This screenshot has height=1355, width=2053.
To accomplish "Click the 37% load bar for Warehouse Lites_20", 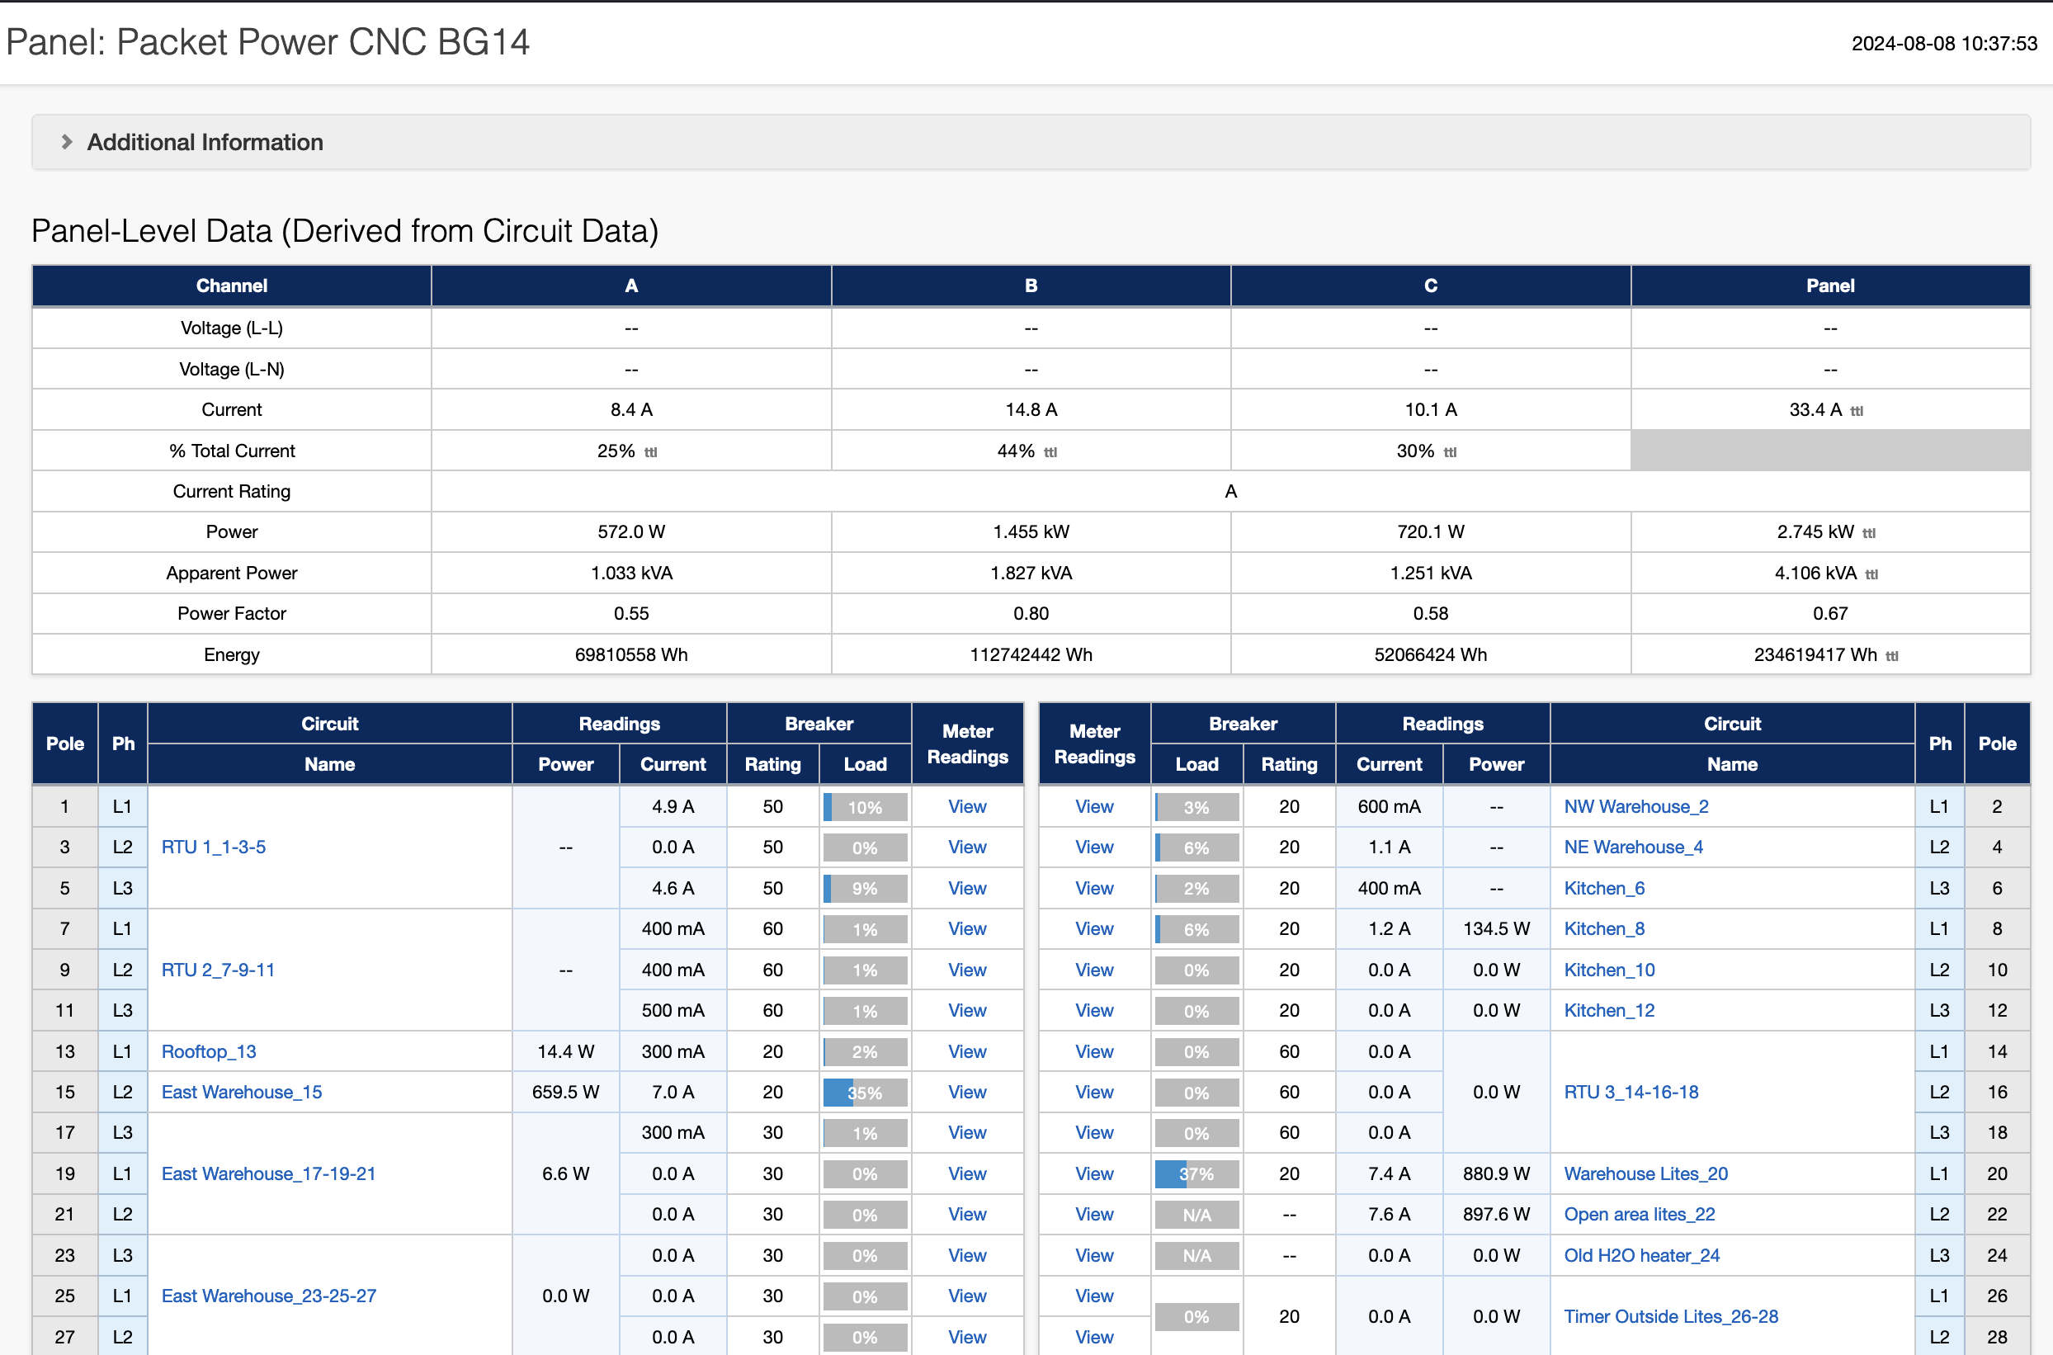I will tap(1196, 1173).
